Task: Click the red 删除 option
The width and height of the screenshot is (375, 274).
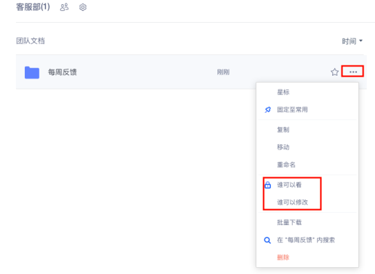Action: coord(283,257)
